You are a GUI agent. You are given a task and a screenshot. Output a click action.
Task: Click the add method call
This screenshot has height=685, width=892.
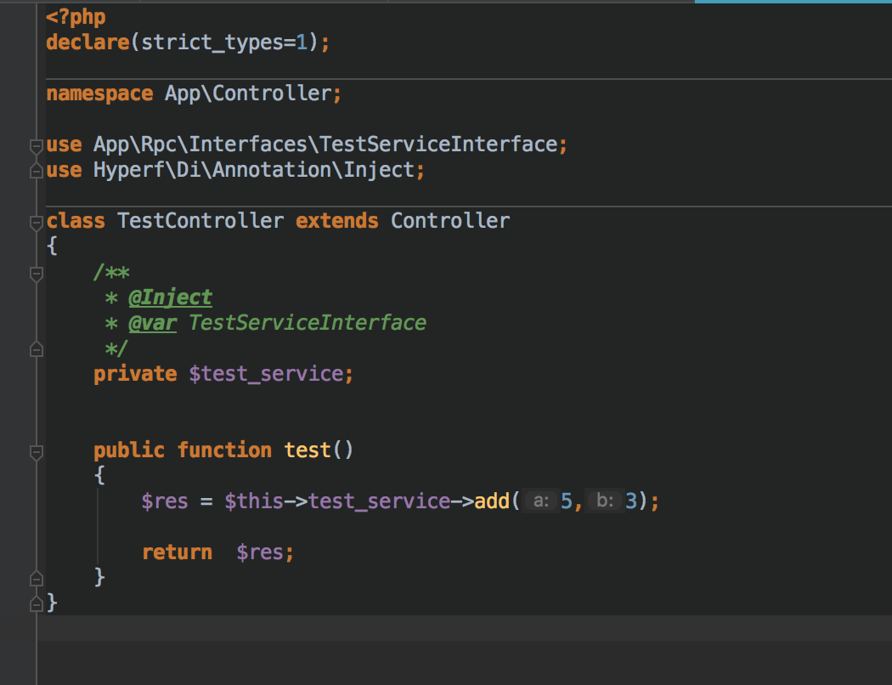click(x=492, y=501)
